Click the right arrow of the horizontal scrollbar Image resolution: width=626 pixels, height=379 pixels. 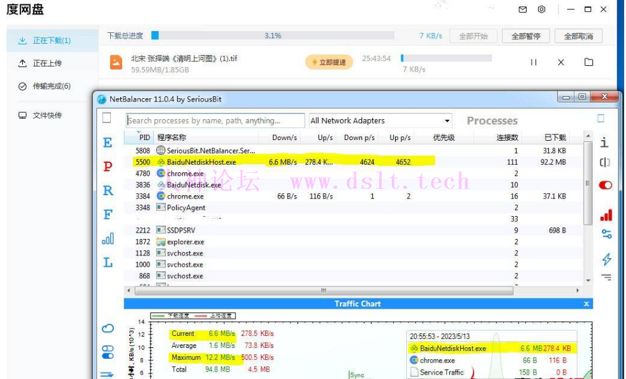[578, 291]
